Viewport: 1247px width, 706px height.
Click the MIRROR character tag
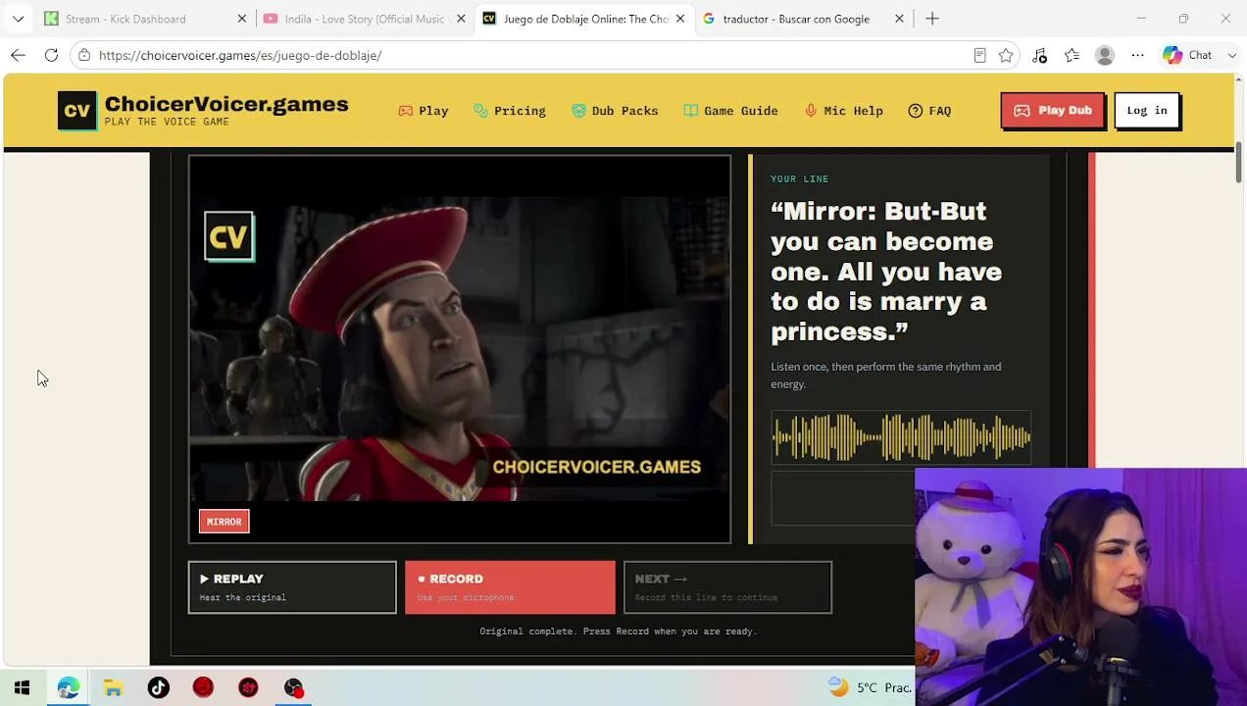[224, 522]
